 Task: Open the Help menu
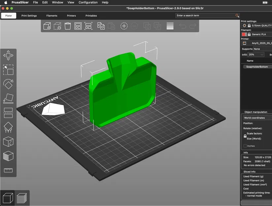tap(105, 2)
